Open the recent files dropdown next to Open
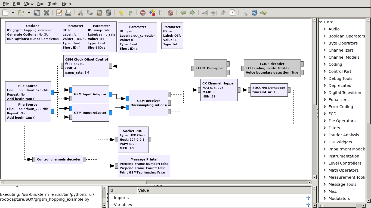 (29, 12)
